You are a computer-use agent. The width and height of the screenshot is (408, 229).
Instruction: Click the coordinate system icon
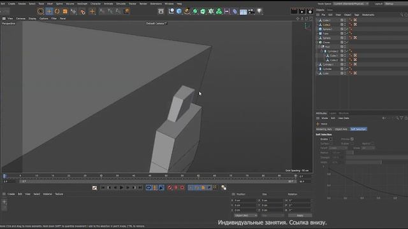pos(127,11)
